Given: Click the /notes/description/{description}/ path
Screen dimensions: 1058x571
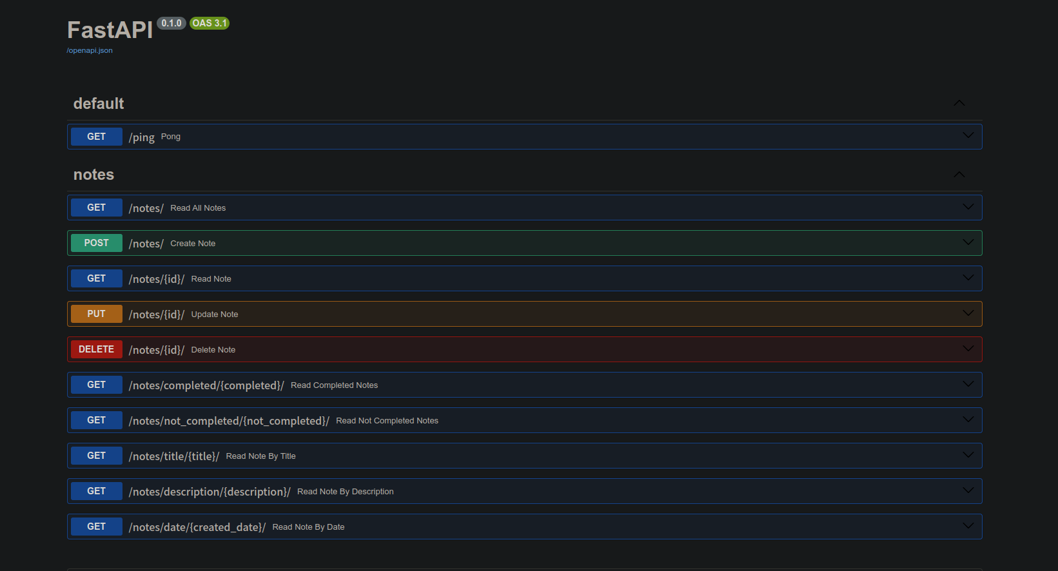Looking at the screenshot, I should (210, 492).
